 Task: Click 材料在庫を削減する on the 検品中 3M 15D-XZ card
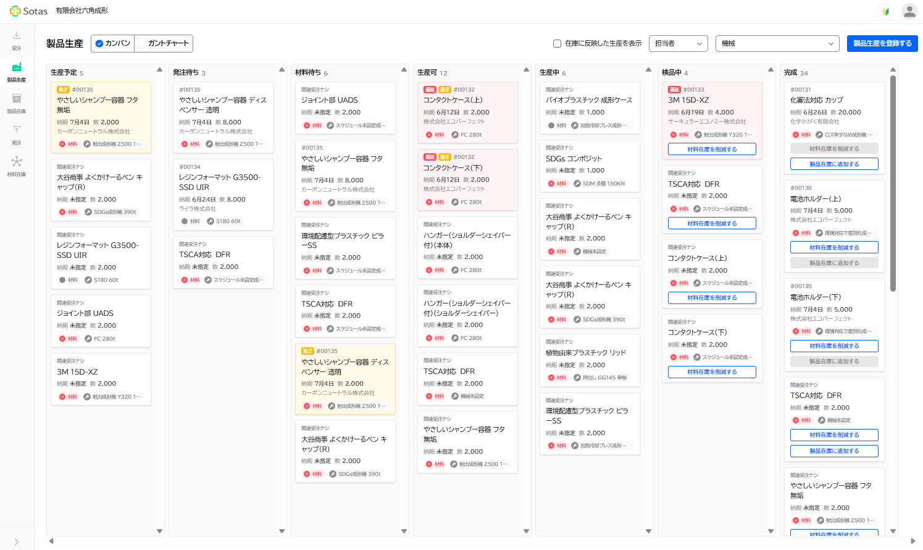(712, 150)
